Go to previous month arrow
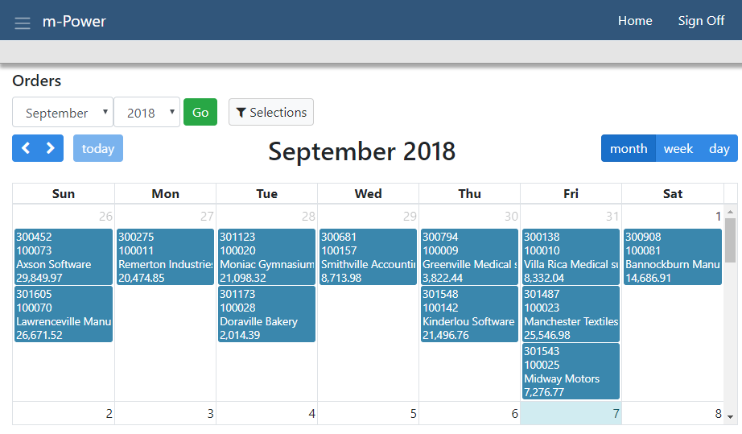Viewport: 742px width, 434px height. (x=25, y=148)
